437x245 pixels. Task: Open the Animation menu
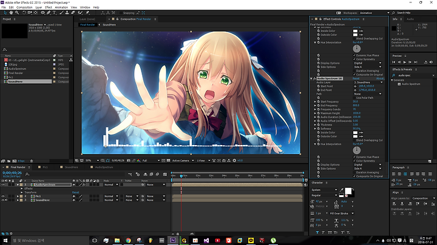[61, 7]
